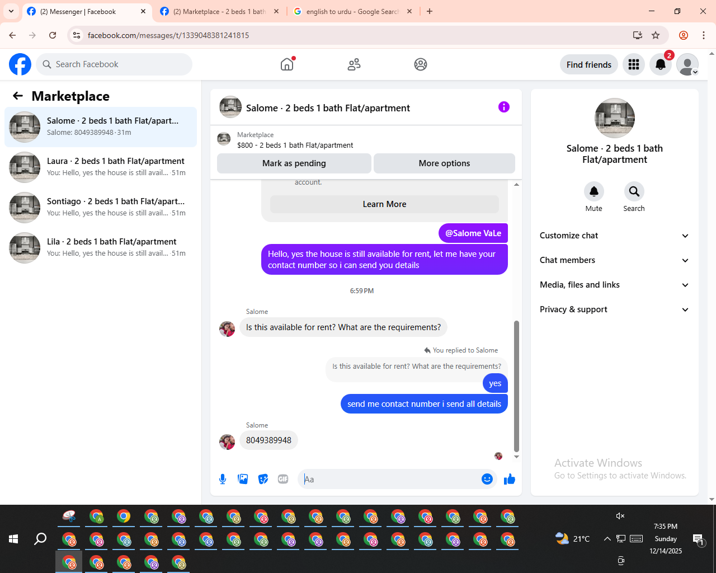Open a new browser tab
The height and width of the screenshot is (573, 716).
pyautogui.click(x=430, y=11)
